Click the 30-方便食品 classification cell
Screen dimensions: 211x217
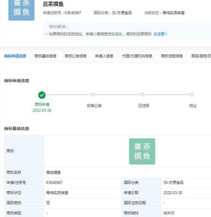pyautogui.click(x=173, y=182)
